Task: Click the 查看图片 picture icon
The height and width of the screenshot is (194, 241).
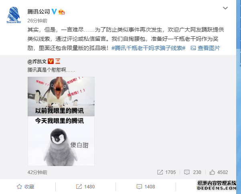Action: point(193,48)
